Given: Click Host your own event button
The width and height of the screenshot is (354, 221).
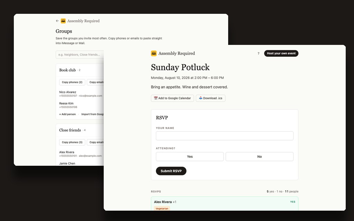Looking at the screenshot, I should pos(281,54).
